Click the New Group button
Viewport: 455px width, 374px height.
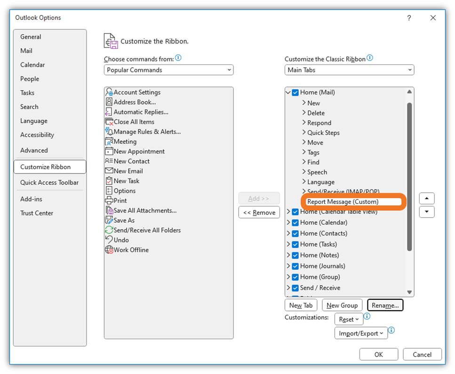342,305
